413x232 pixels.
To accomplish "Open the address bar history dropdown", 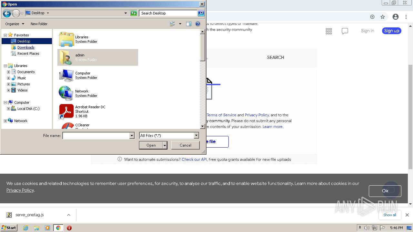I will pos(126,13).
